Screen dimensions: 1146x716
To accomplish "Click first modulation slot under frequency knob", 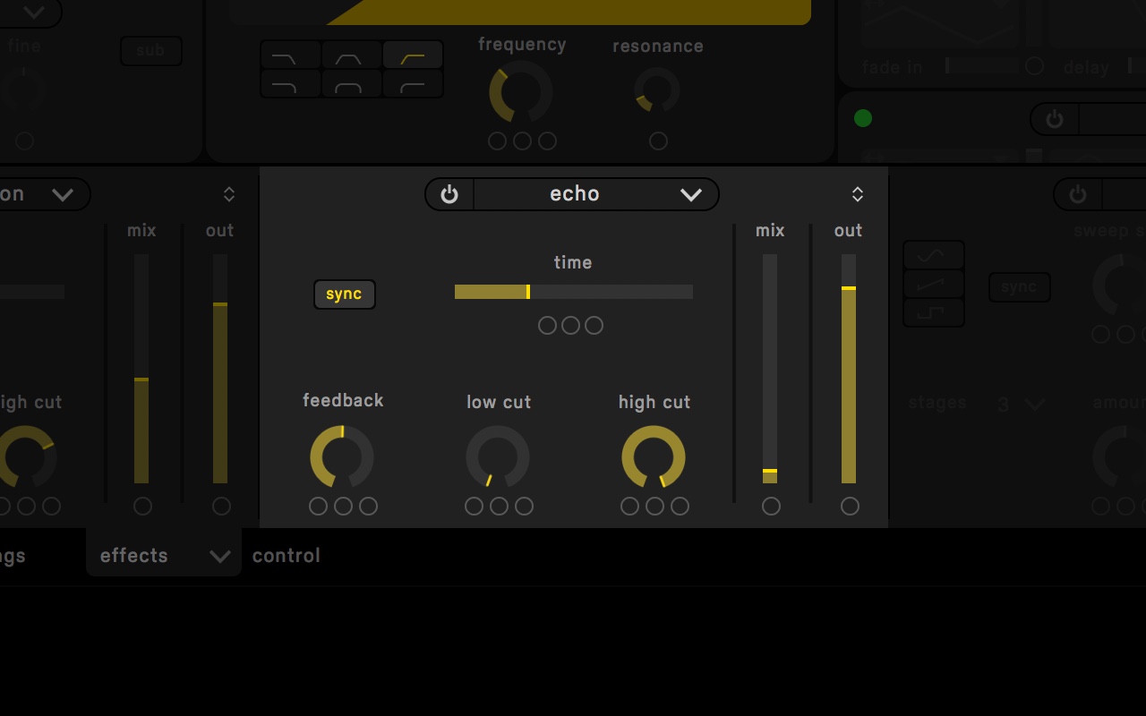I will (497, 141).
